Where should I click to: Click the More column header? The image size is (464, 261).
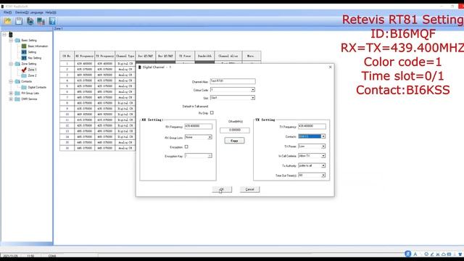click(x=252, y=56)
